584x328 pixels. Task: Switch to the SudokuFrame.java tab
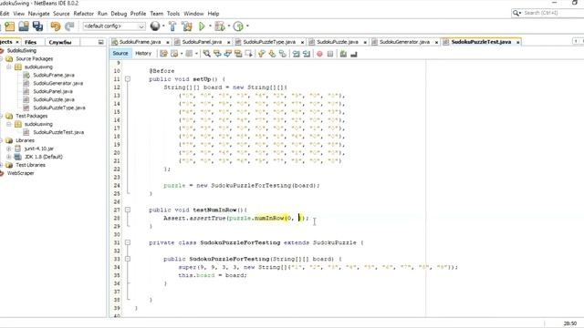140,42
